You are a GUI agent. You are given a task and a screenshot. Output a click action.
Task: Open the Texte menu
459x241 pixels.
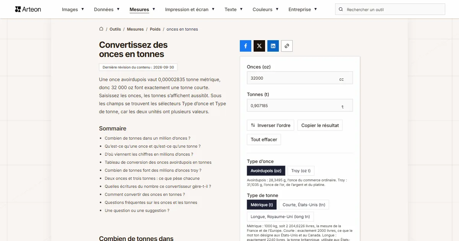pos(231,10)
